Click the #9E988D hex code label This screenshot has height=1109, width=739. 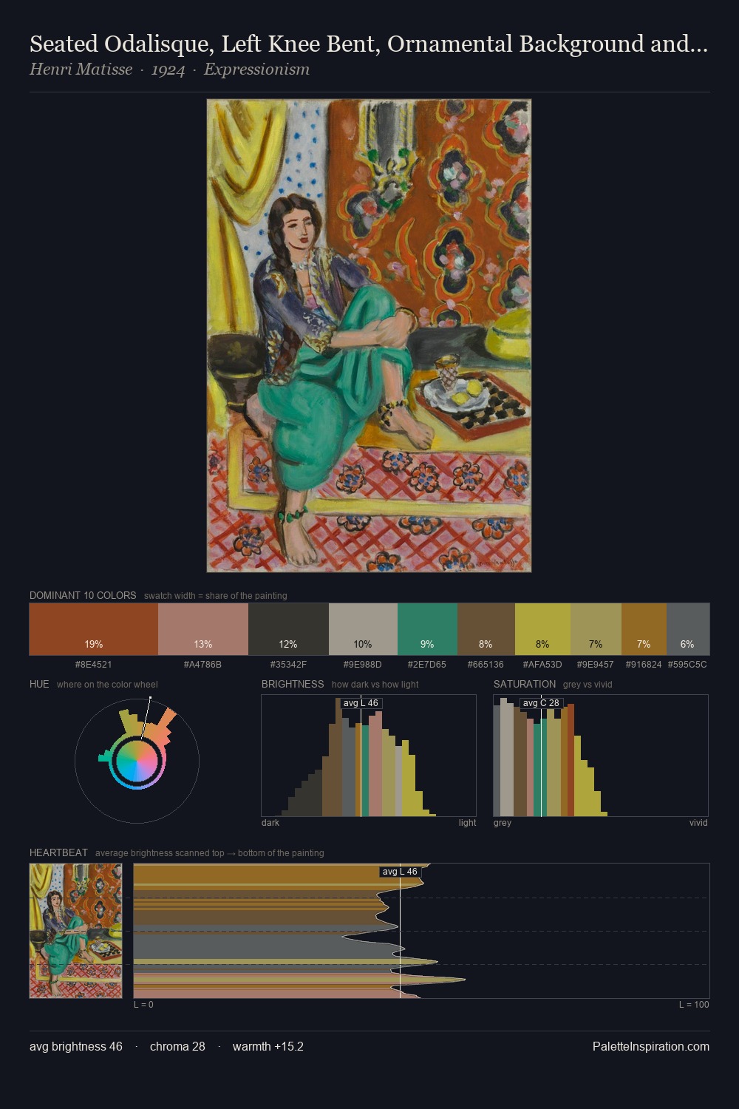click(x=363, y=665)
